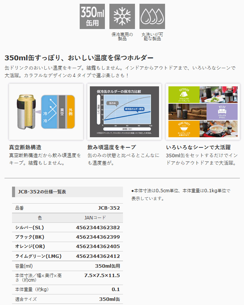Viewport: 244px width, 305px height.
Task: Click the JCB-352の仕様一覧表 table header
Action: point(42,192)
